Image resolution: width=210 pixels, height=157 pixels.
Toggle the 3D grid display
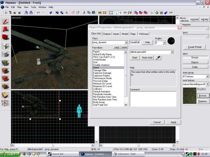click(x=10, y=13)
